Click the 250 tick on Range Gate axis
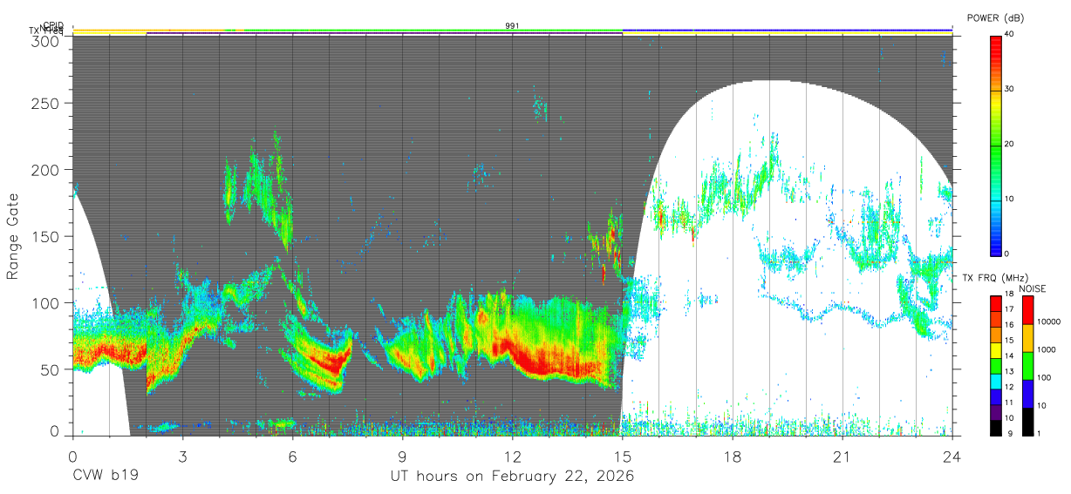Screen dimensions: 1071x494 click(47, 103)
